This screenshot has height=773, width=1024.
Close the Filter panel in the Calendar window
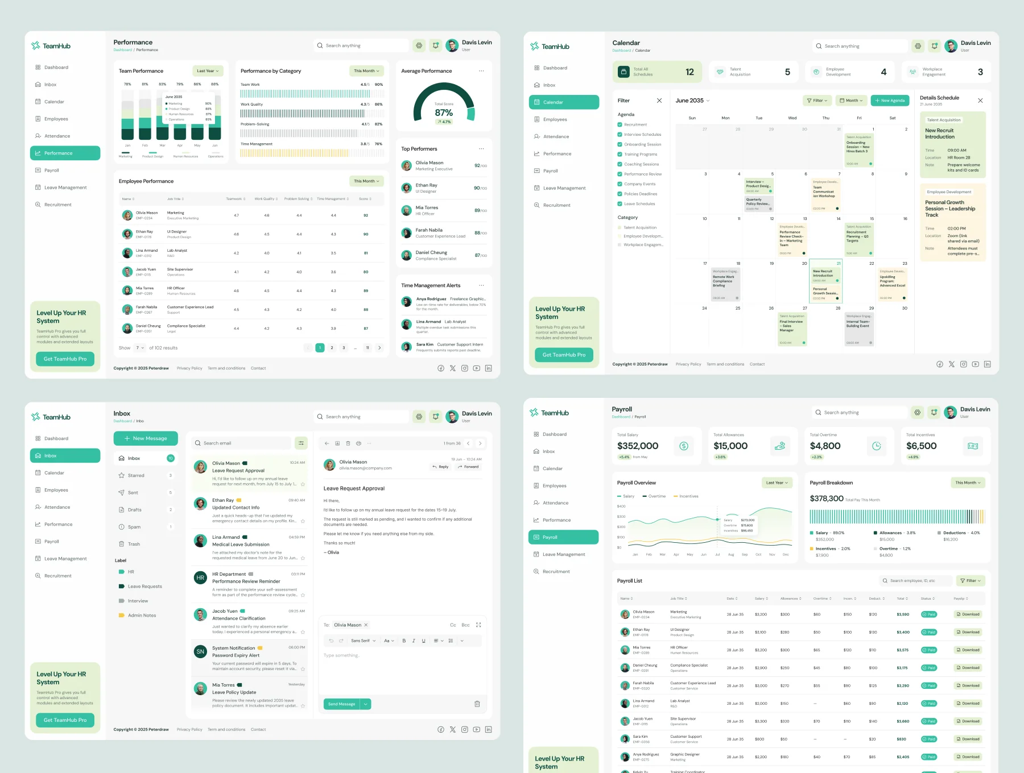click(659, 101)
